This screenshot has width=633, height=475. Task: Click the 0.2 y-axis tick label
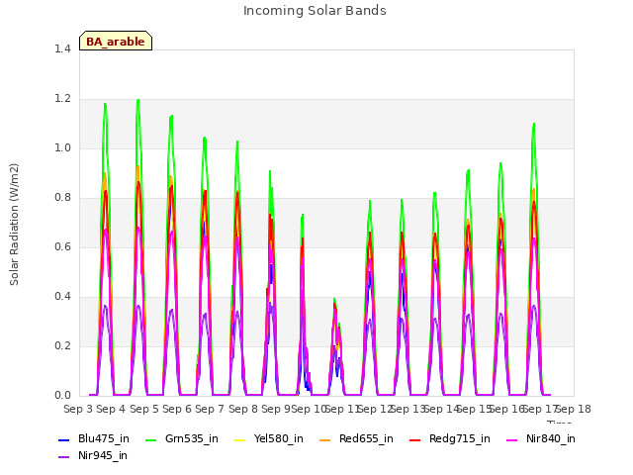[62, 345]
